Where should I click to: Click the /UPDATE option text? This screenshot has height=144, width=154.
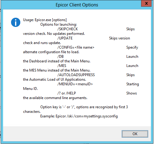(65, 38)
